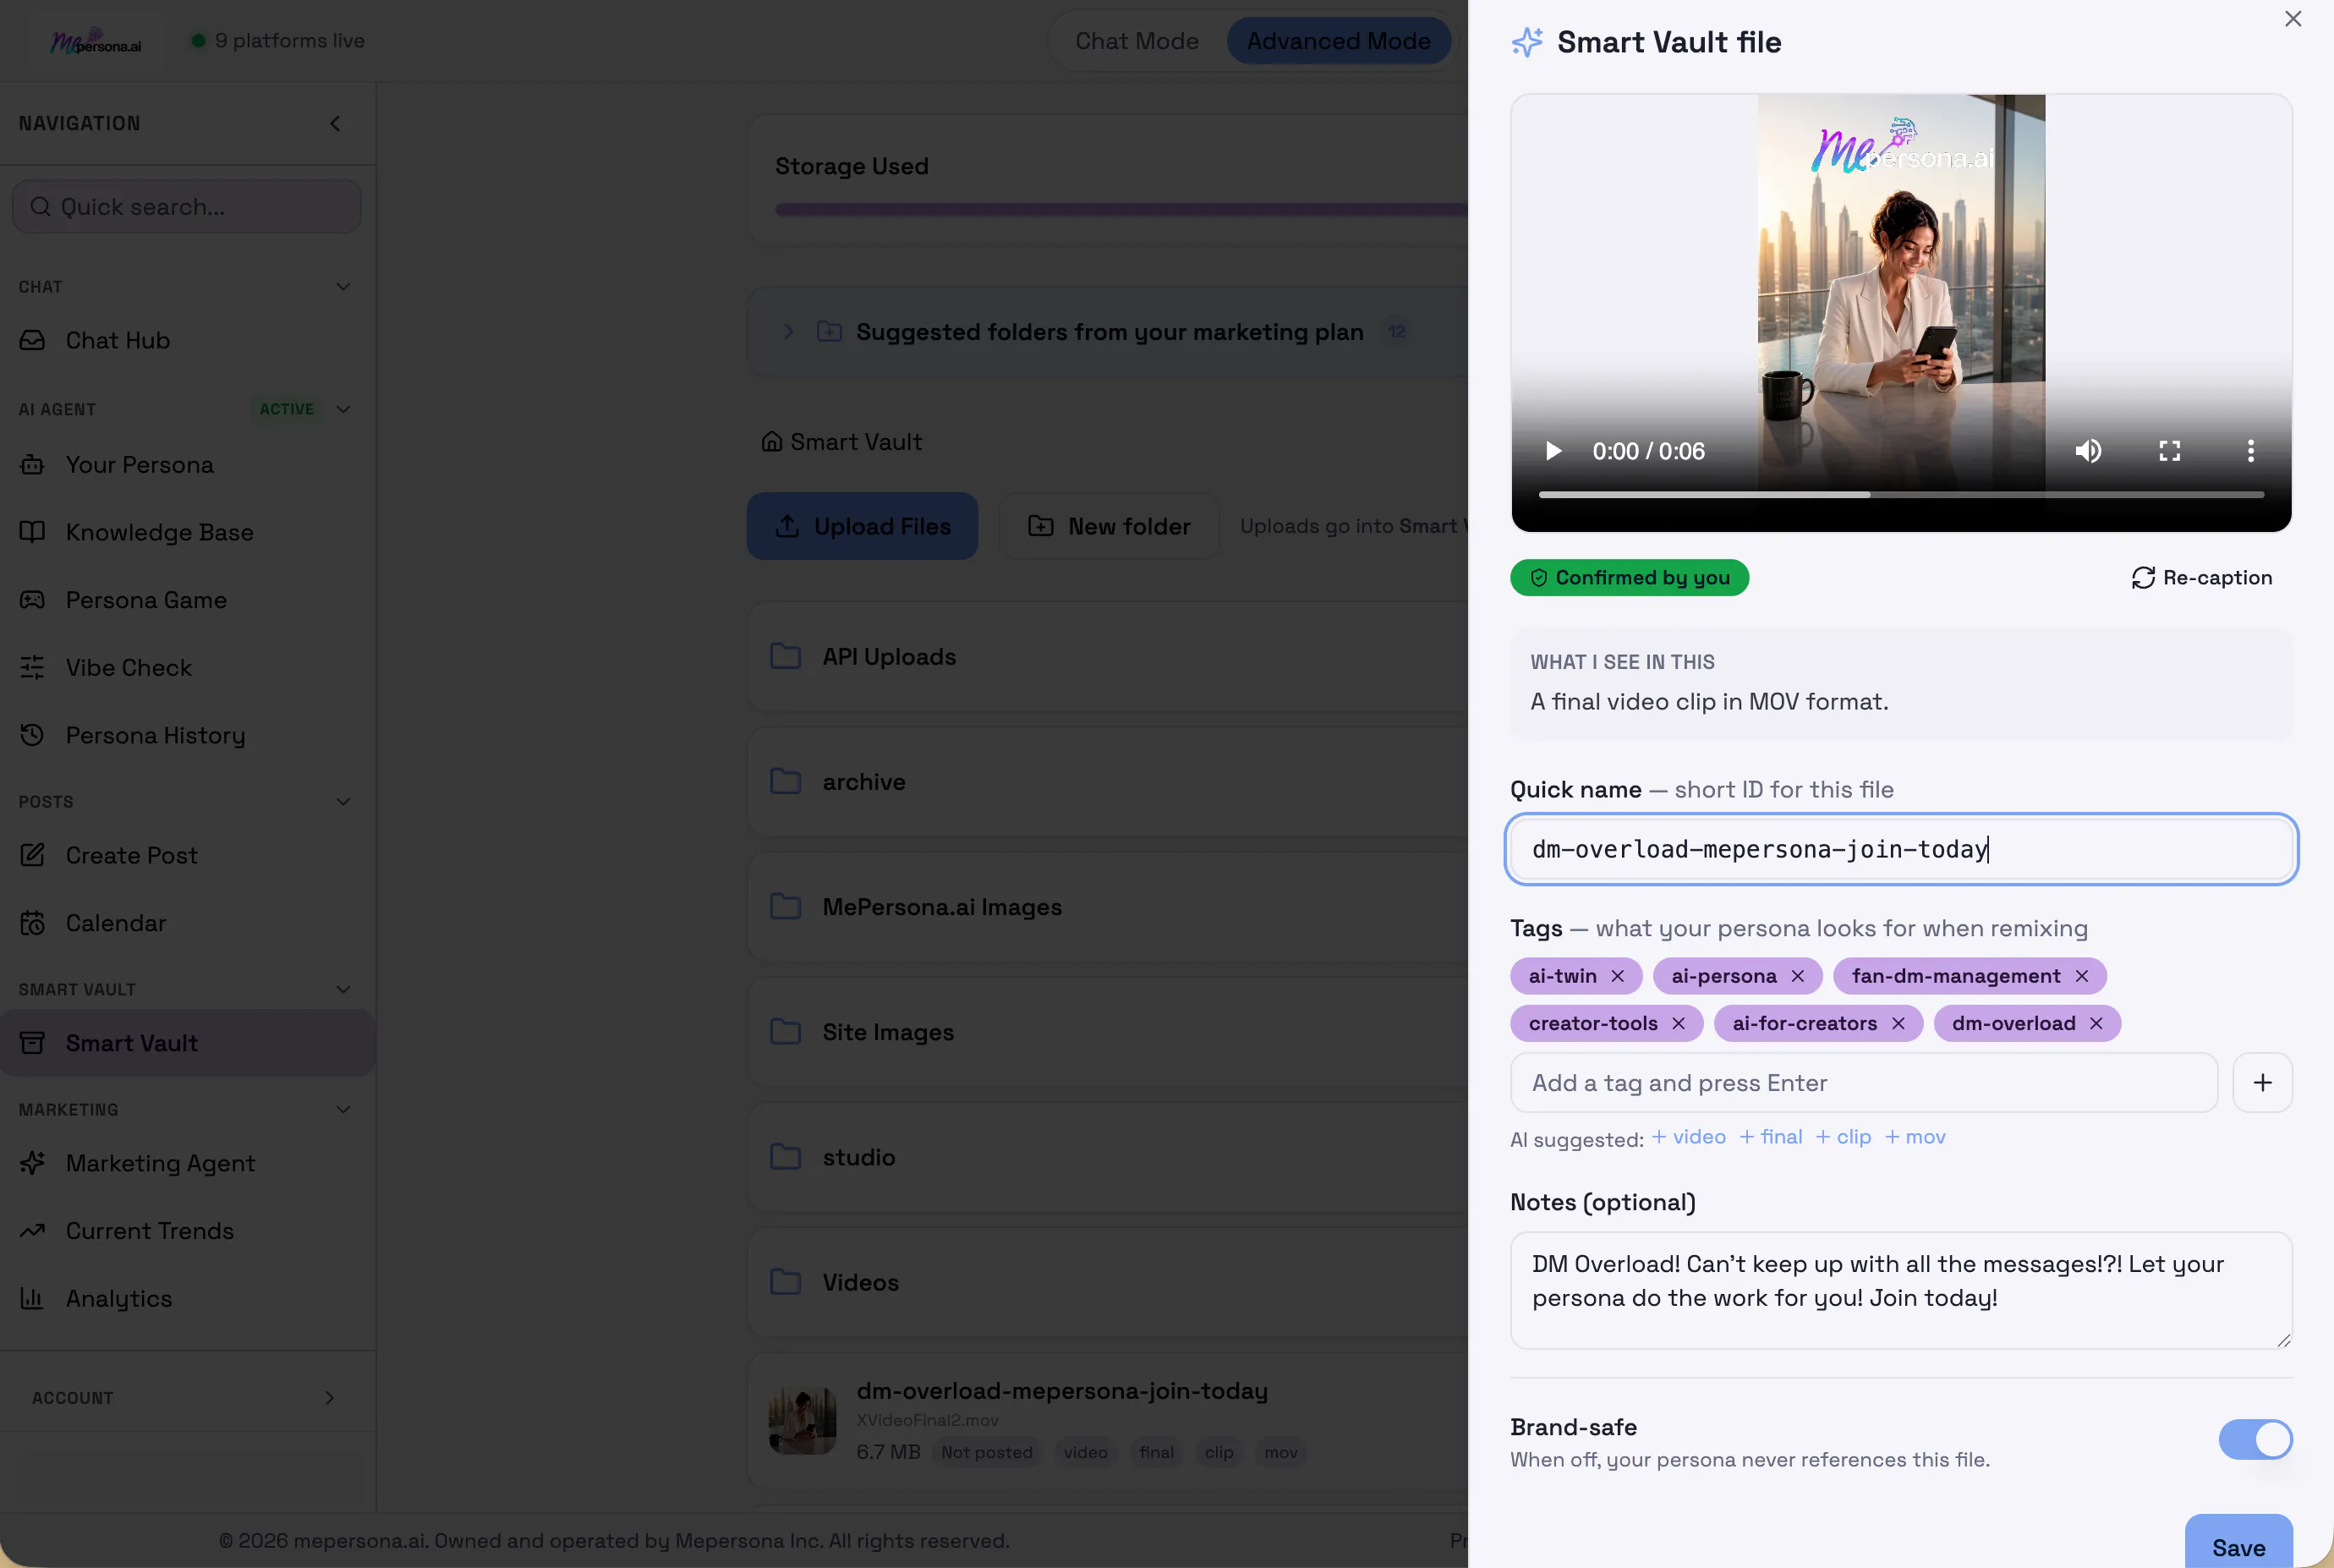Select Smart Vault in the sidebar
2334x1568 pixels.
tap(187, 1043)
